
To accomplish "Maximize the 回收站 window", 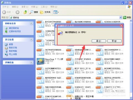I will coord(126,3).
